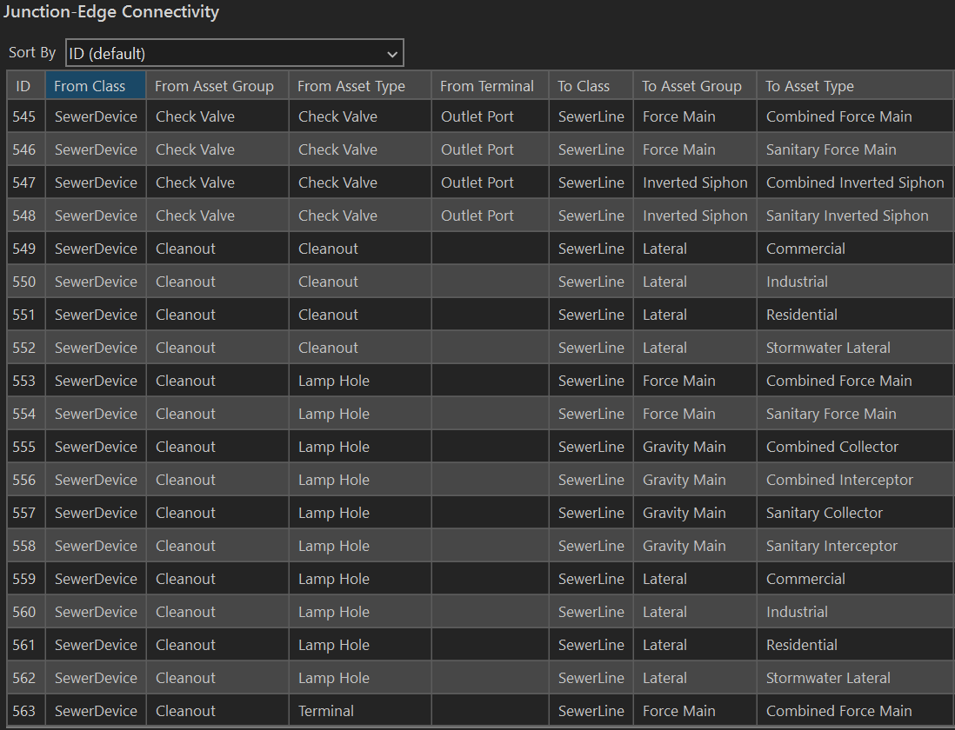Select the ID column header
This screenshot has height=730, width=955.
[24, 85]
